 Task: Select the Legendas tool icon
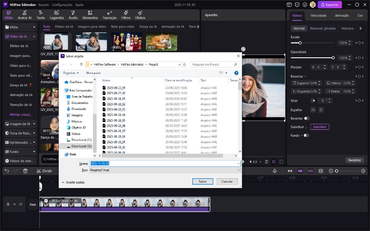57,14
